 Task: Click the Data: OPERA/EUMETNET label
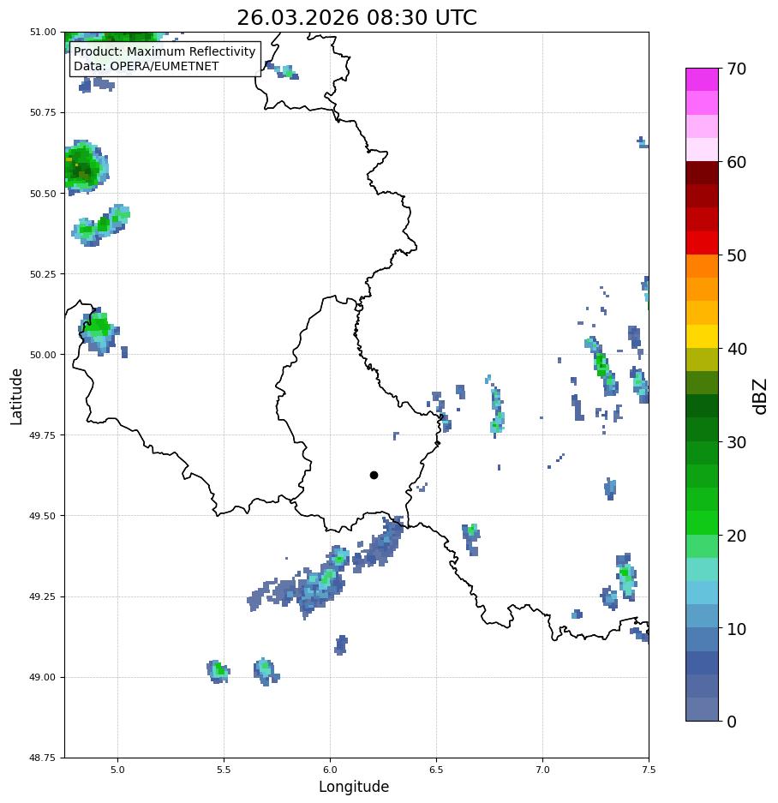click(x=146, y=66)
